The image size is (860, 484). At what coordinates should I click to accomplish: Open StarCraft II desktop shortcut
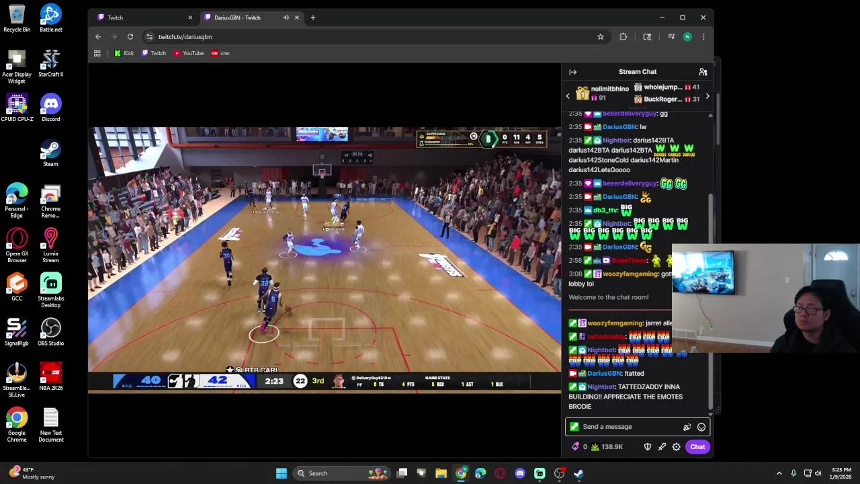[x=50, y=63]
